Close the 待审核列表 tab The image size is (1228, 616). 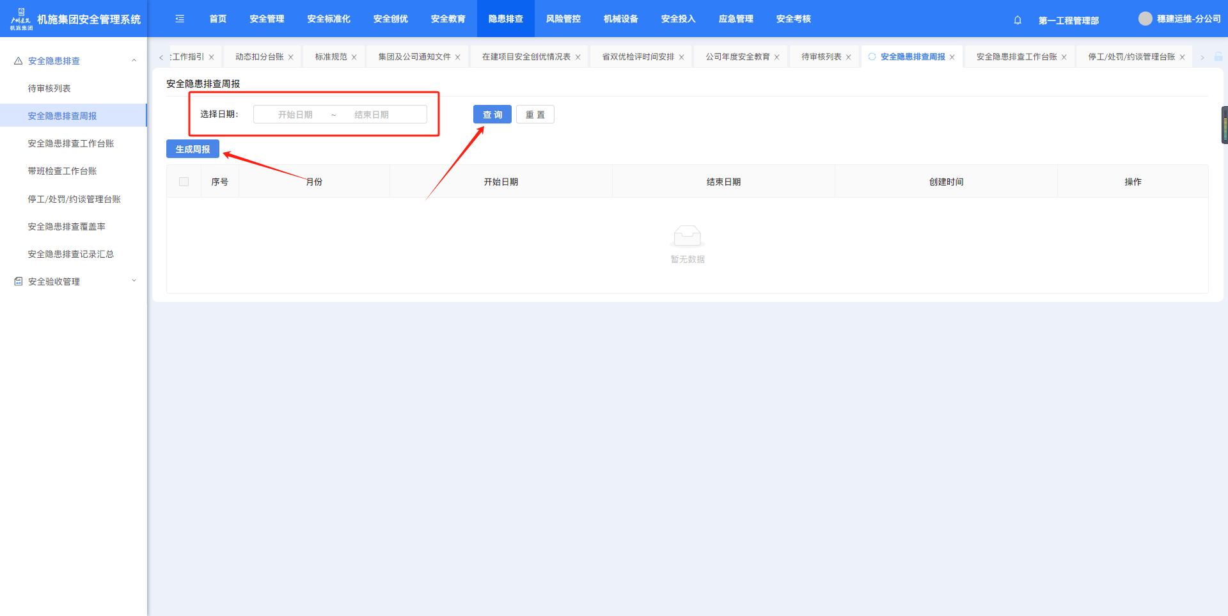(849, 58)
